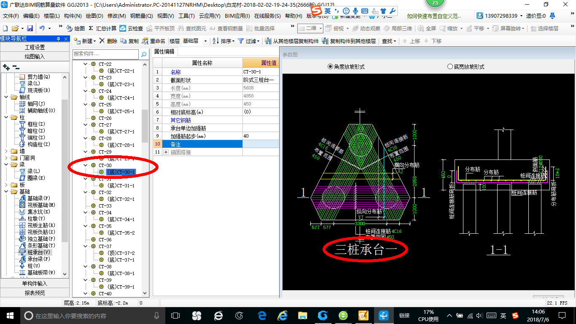Click the 绘图输入 button
Image resolution: width=576 pixels, height=324 pixels.
35,57
